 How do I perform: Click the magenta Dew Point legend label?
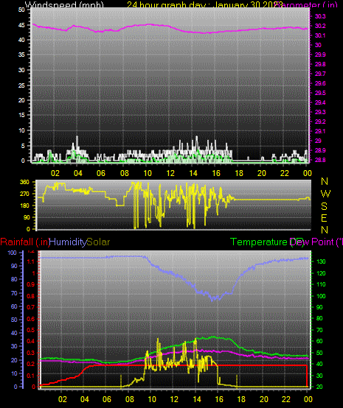click(316, 242)
